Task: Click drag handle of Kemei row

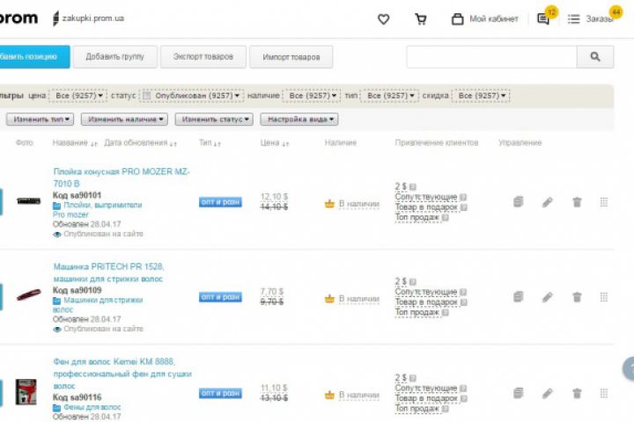Action: pos(604,393)
